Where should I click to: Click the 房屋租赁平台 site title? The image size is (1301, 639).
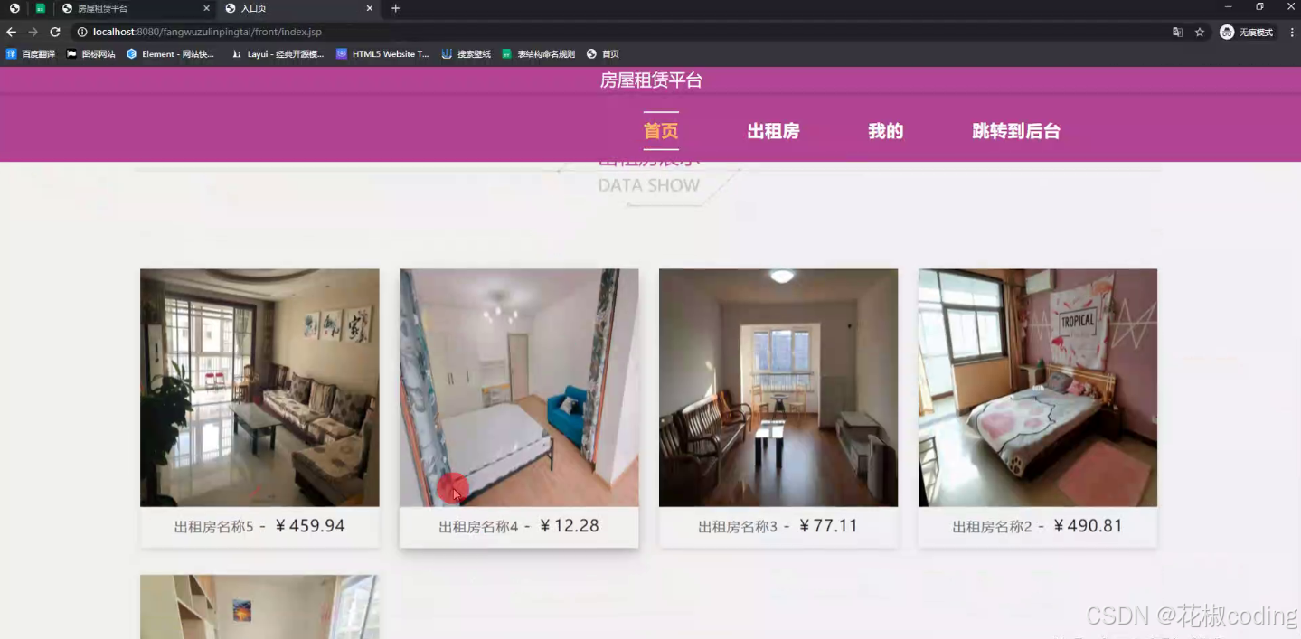pyautogui.click(x=651, y=80)
